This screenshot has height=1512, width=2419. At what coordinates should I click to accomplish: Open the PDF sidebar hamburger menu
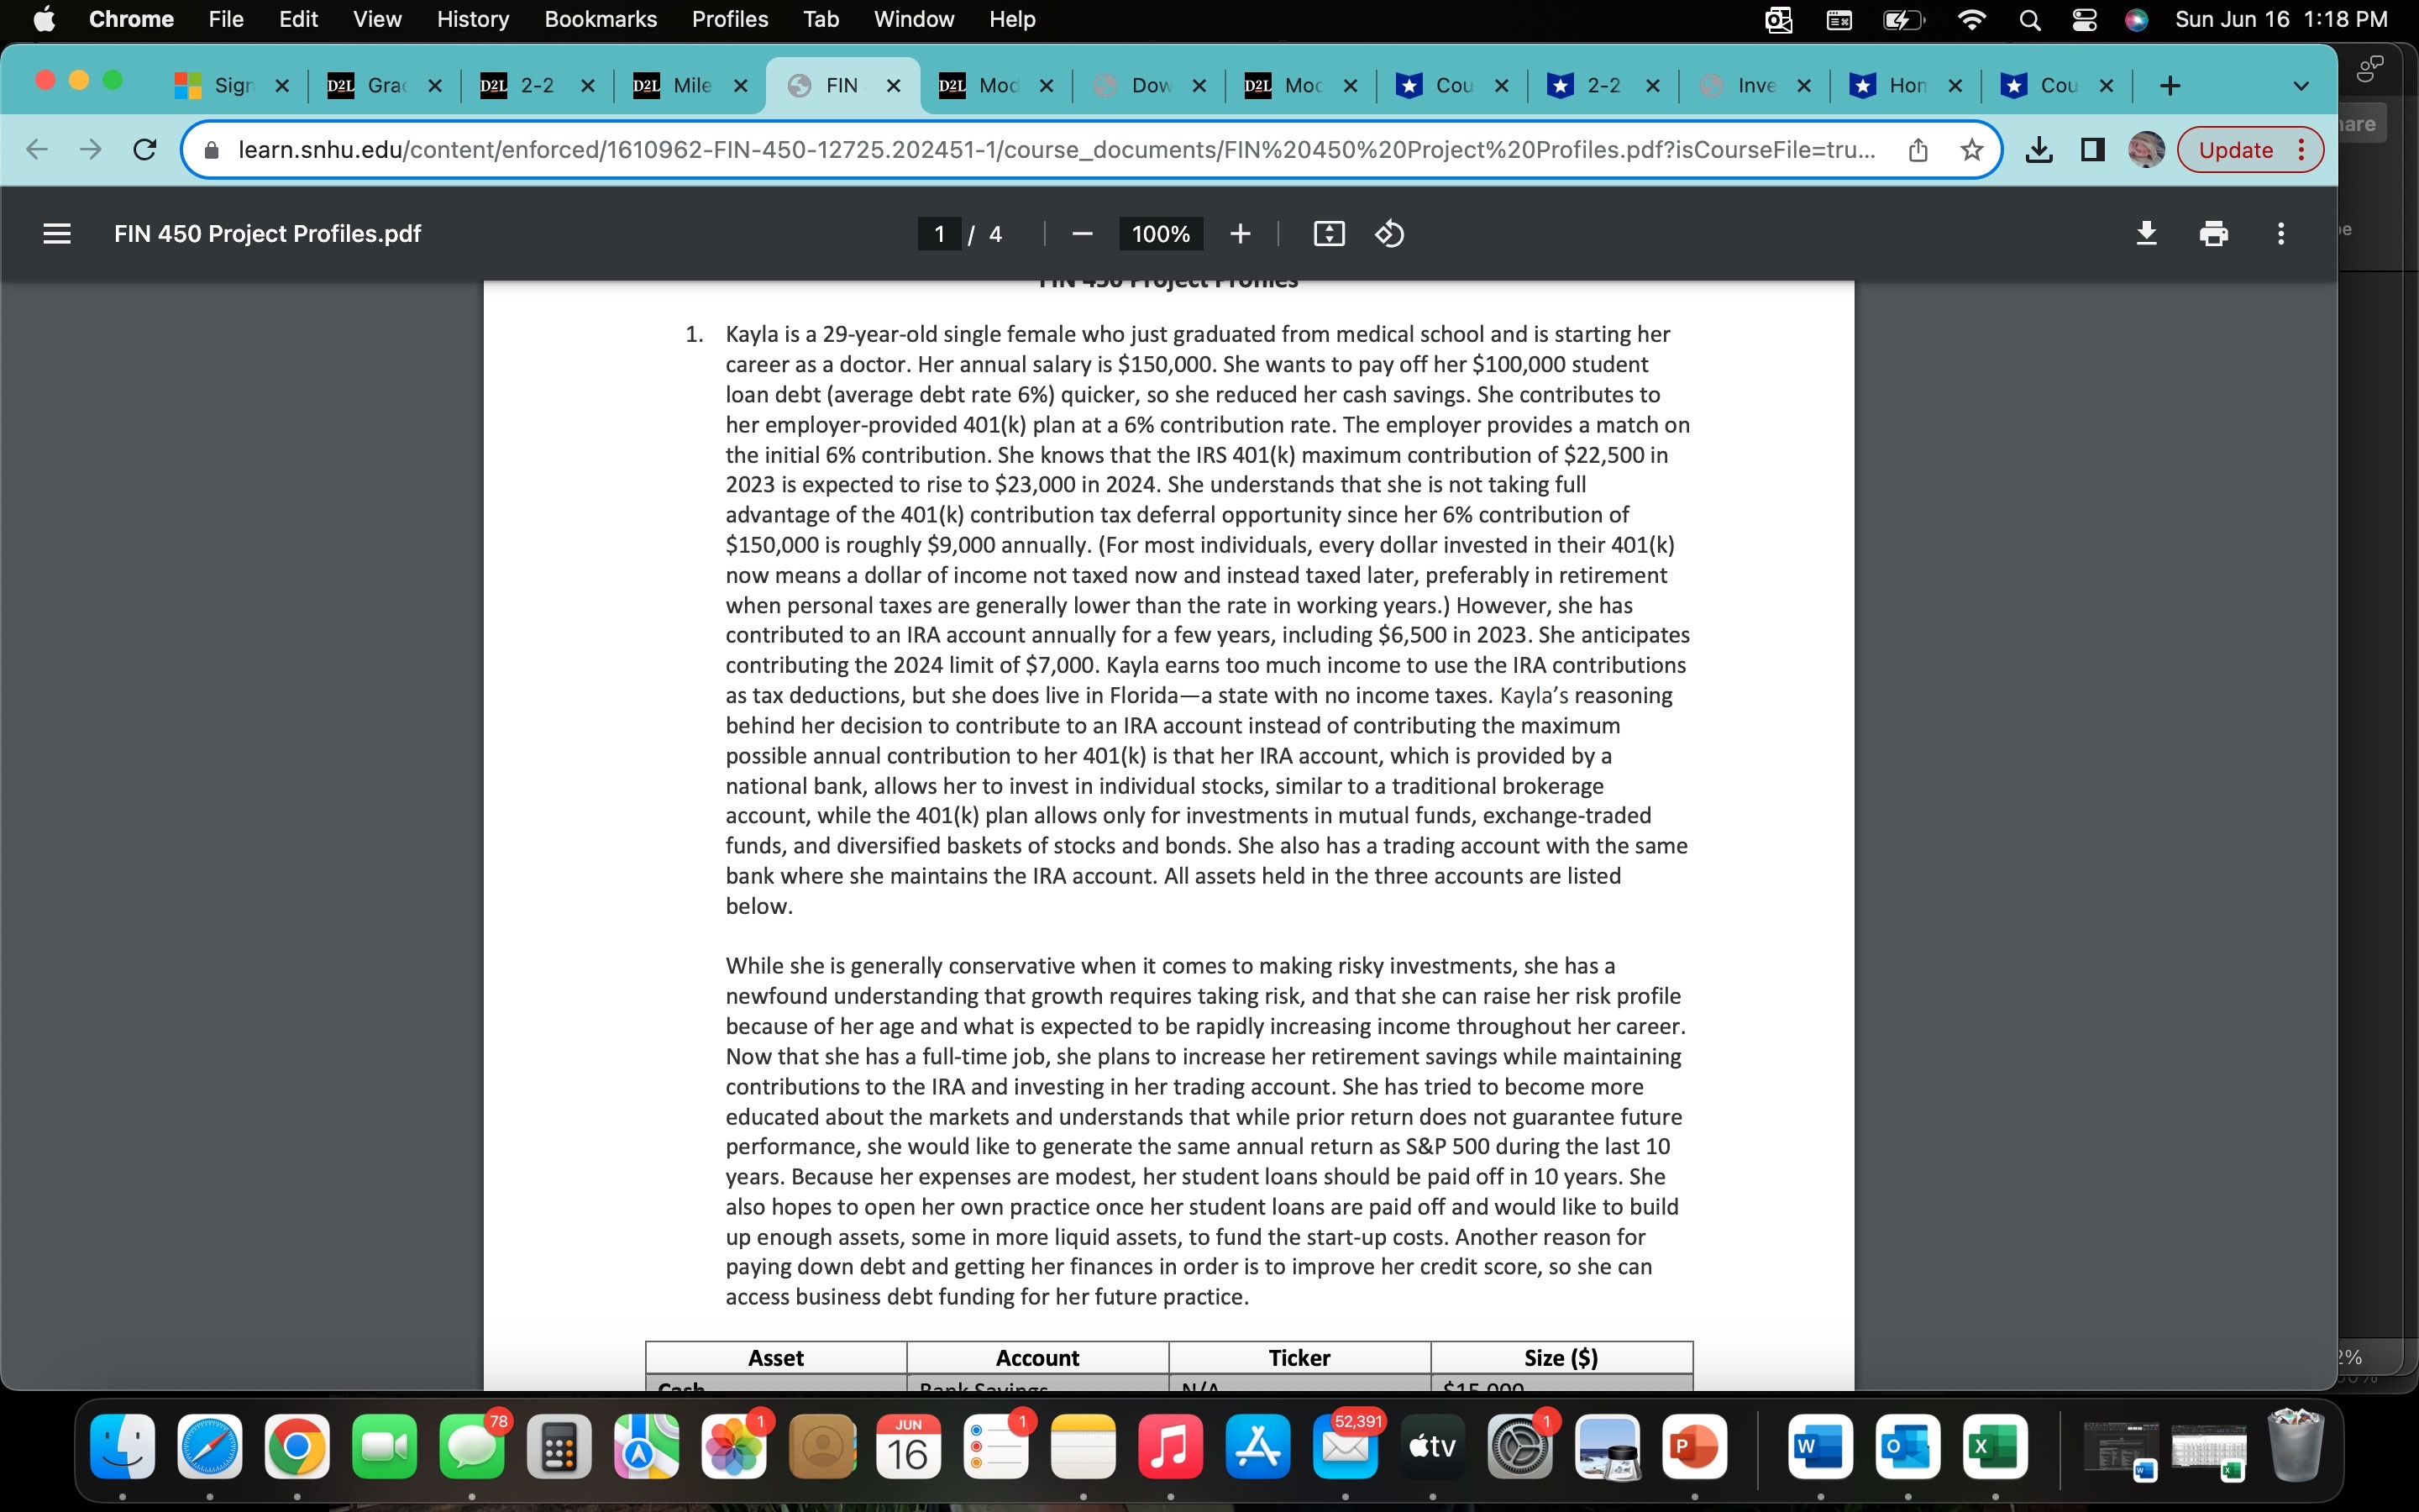tap(57, 233)
